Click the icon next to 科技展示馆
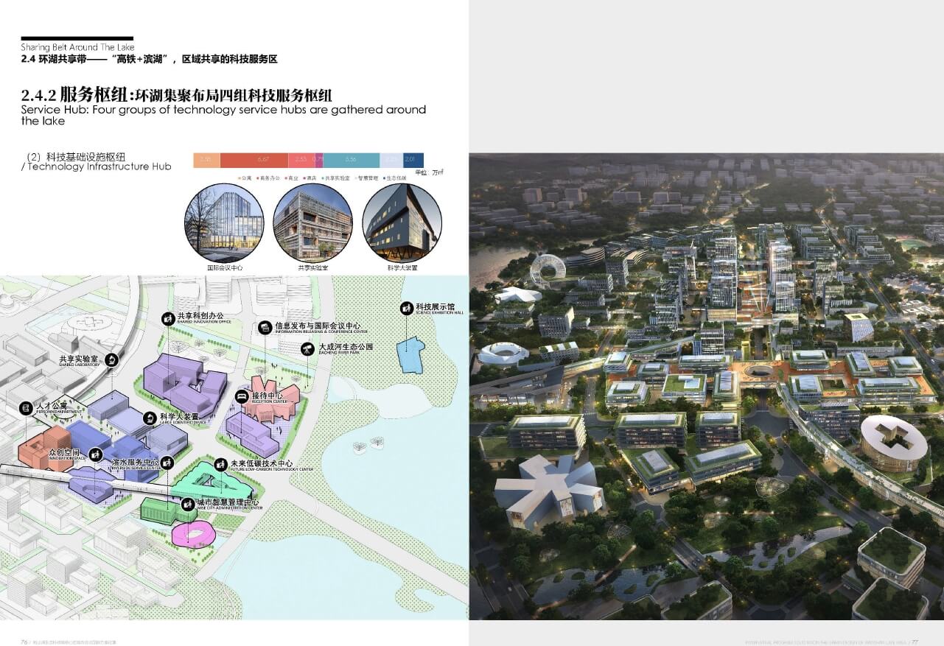Screen dimensions: 944x646 pos(406,308)
